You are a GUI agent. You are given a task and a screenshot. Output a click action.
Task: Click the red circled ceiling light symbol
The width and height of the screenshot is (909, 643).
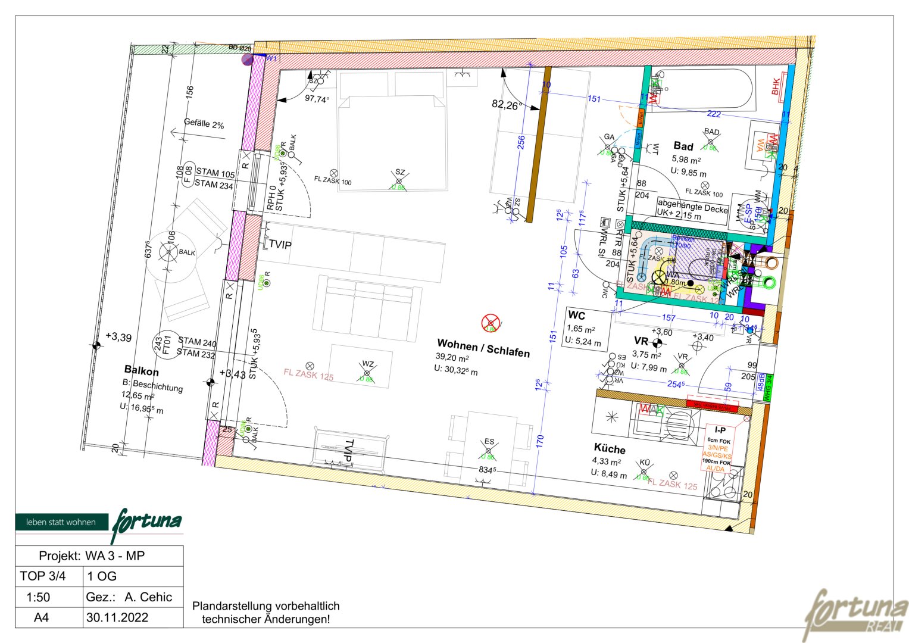(x=490, y=323)
